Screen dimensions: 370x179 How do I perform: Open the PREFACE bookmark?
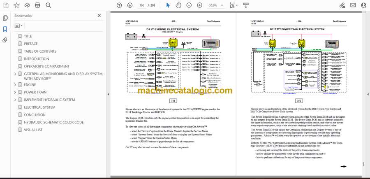tap(31, 44)
